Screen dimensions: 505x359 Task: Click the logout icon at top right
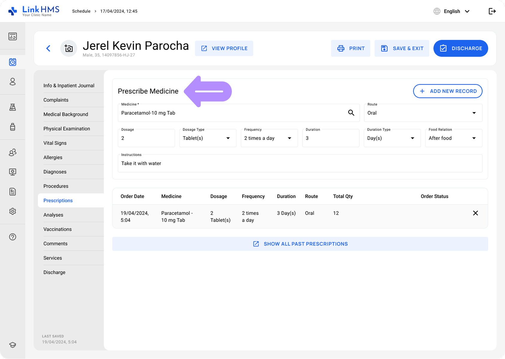(492, 11)
